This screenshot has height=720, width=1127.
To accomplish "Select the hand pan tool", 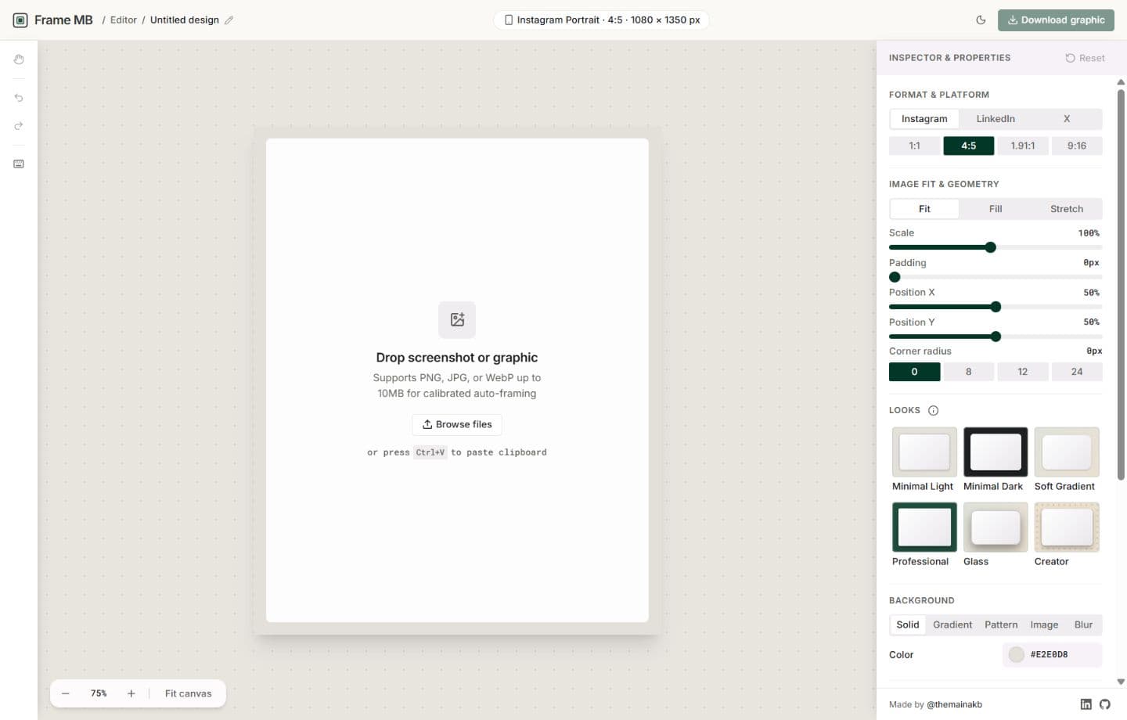I will [19, 59].
